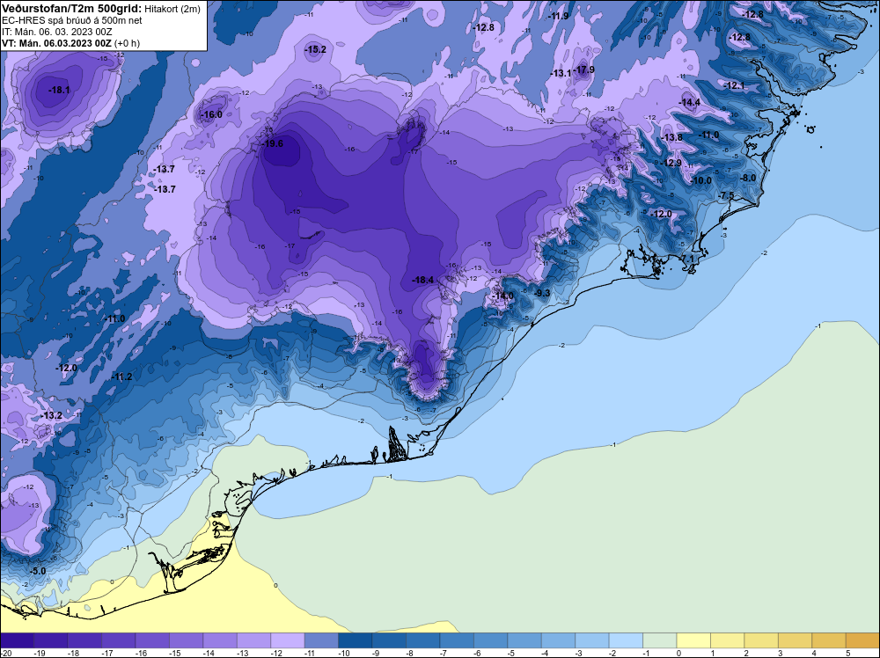
Task: Click the -12.1 temperature value
Action: pyautogui.click(x=734, y=85)
